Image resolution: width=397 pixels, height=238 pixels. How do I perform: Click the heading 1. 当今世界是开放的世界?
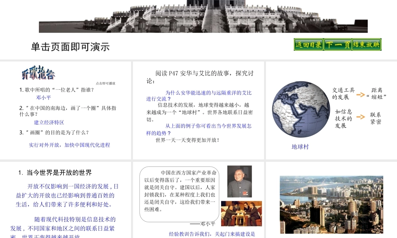(55, 173)
